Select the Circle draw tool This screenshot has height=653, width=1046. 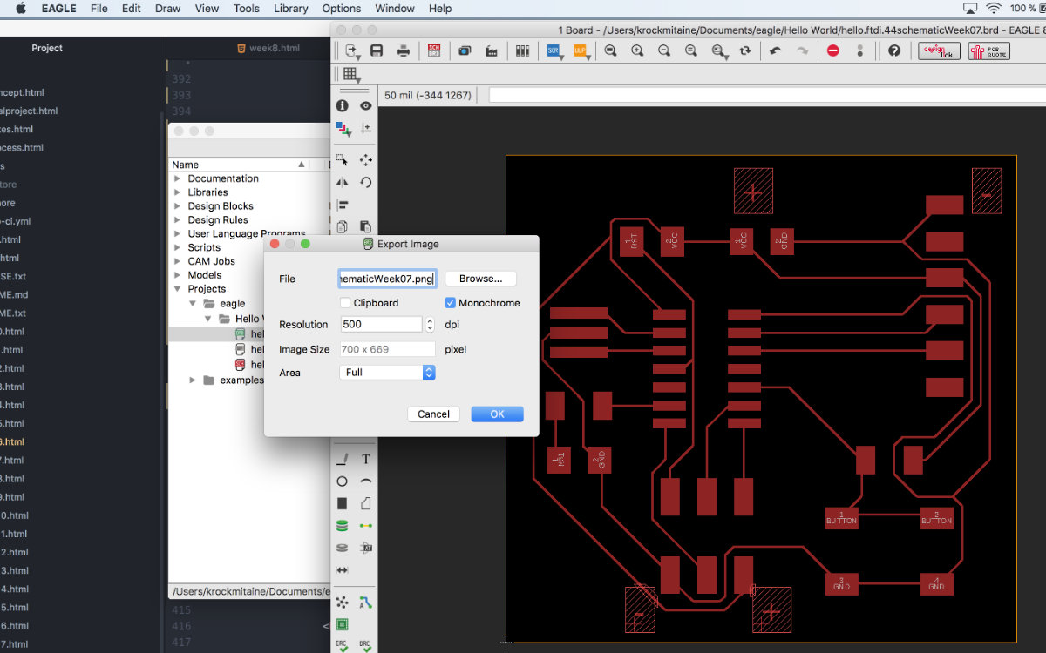pyautogui.click(x=342, y=481)
